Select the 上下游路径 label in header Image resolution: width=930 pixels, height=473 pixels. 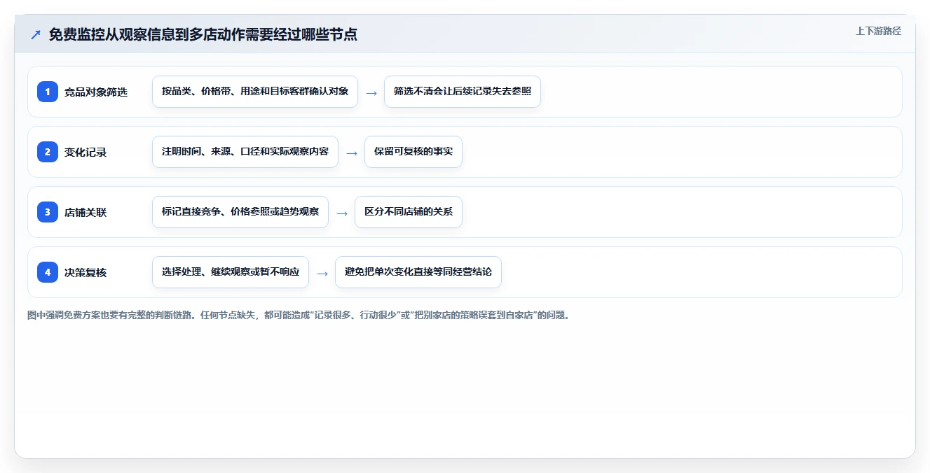[x=878, y=31]
